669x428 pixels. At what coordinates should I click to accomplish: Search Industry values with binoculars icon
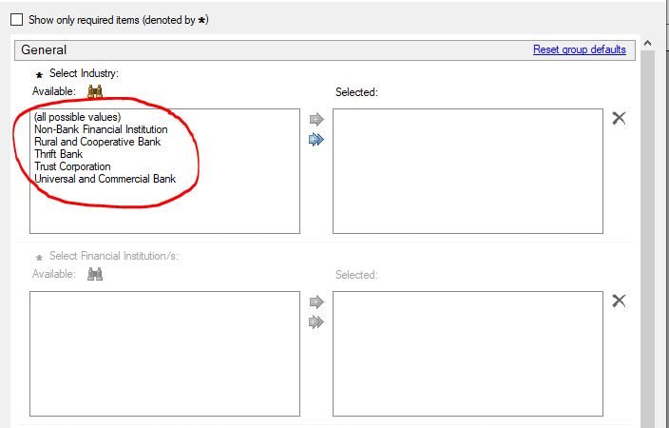[95, 91]
